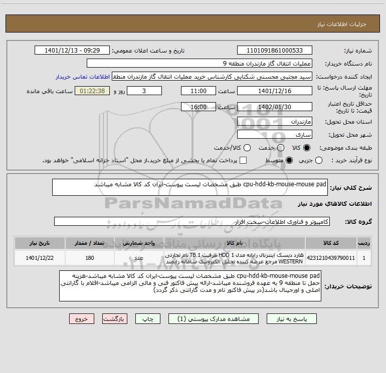The height and width of the screenshot is (373, 386).
Task: Click the اطلاعات کالاهای مورد نیاز heading
Action: 334,204
